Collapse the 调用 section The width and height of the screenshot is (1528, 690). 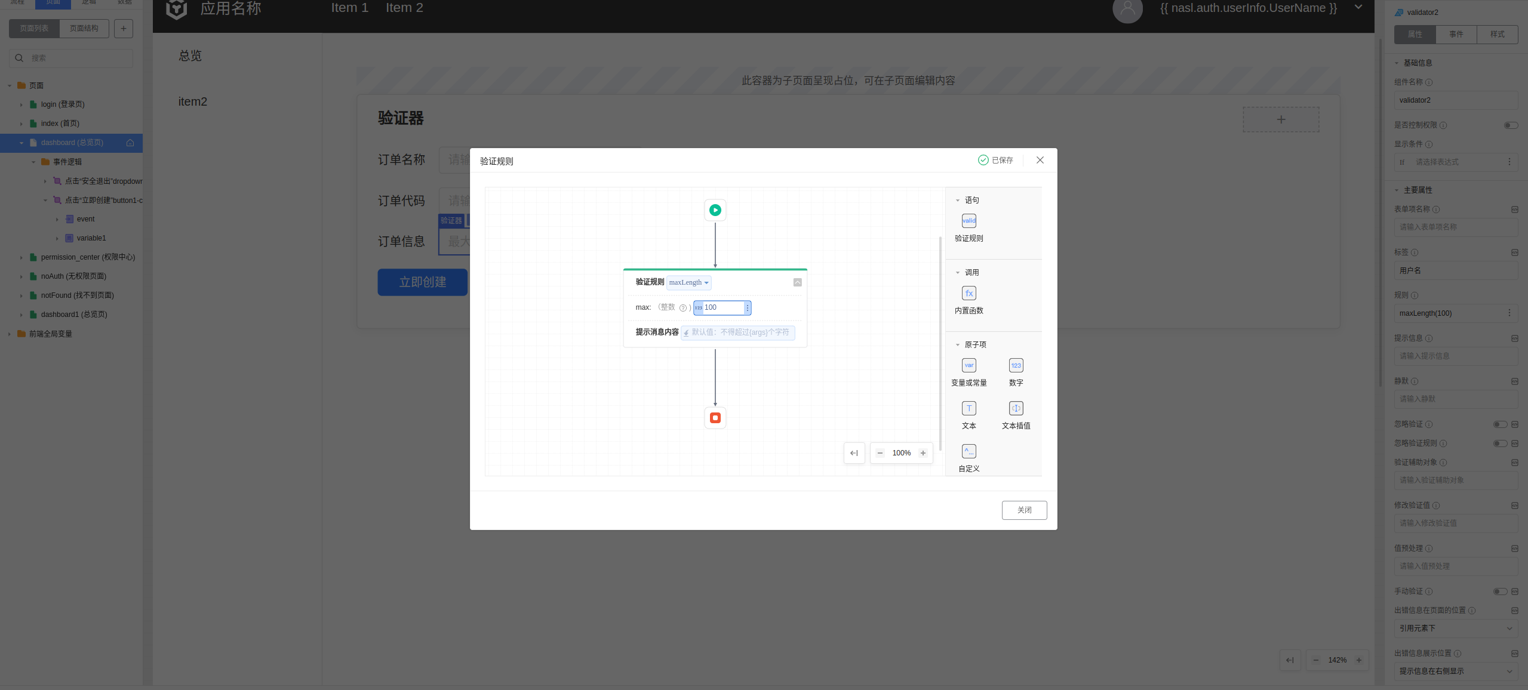tap(957, 273)
